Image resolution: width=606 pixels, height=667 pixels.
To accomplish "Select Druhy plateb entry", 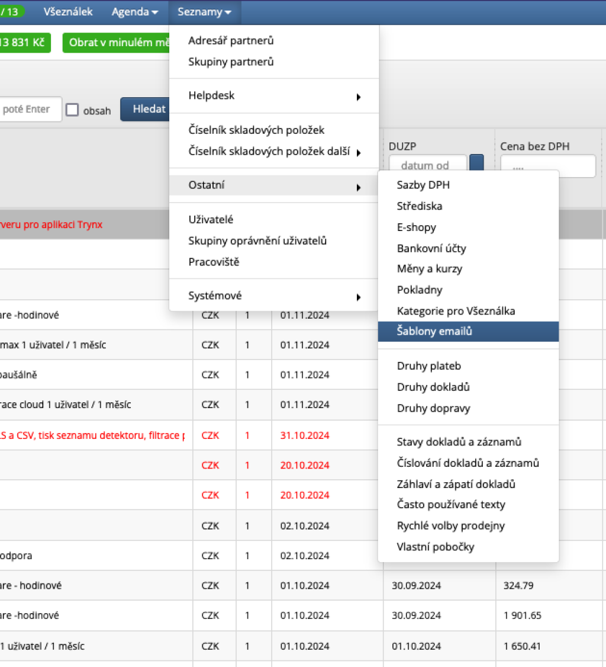I will point(428,366).
